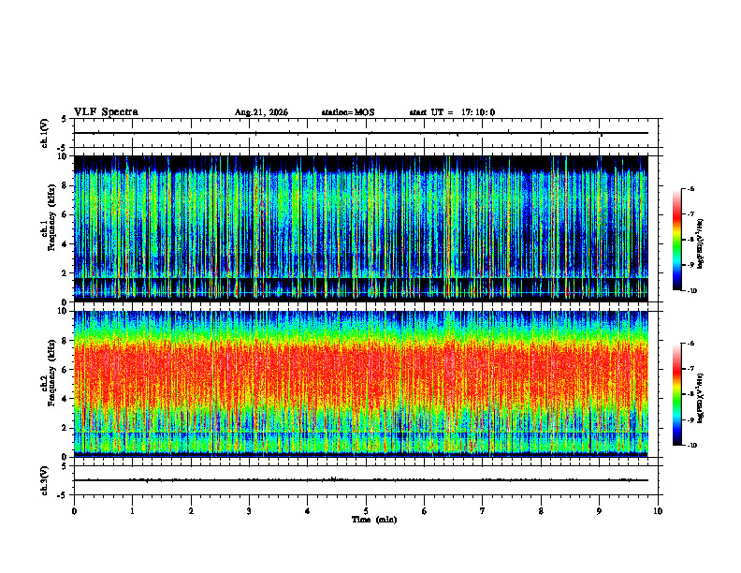Select the 5 minute tick on time axis

(x=366, y=511)
